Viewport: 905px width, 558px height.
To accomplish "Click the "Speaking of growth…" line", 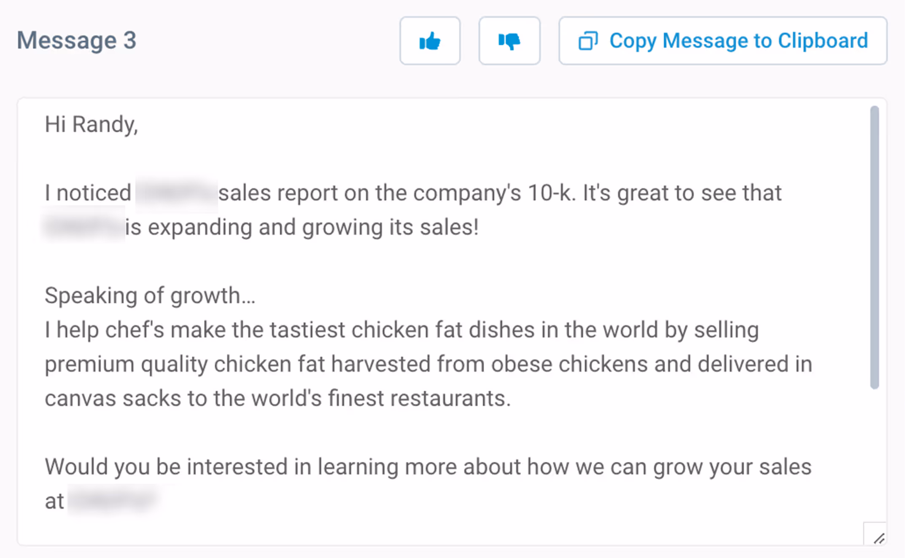I will tap(150, 295).
